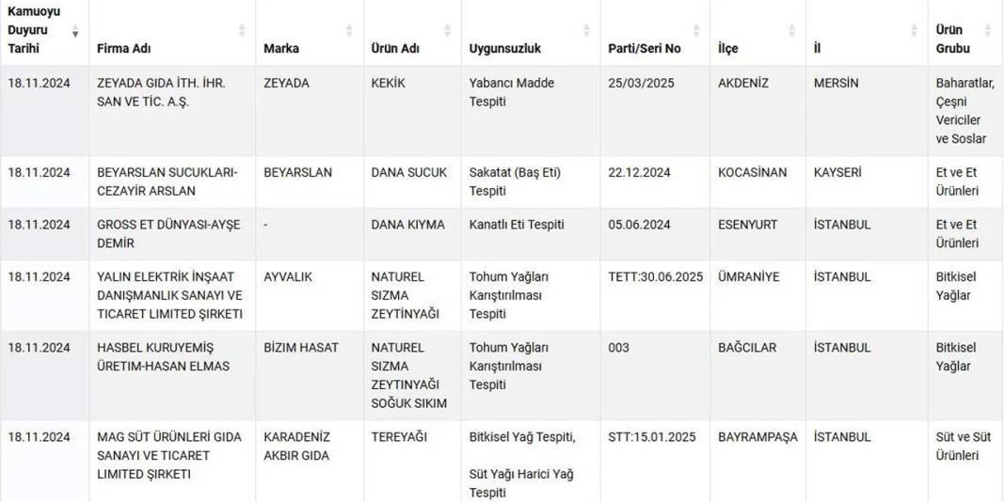Image resolution: width=1005 pixels, height=502 pixels.
Task: Select the BEYARSLAN SUCUKLARI-CEZAYİR ARSLAN cell
Action: pyautogui.click(x=172, y=181)
